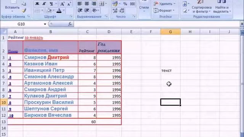244x137 pixels.
Task: Select the 'Иваницкий Петр' cell
Action: point(51,70)
